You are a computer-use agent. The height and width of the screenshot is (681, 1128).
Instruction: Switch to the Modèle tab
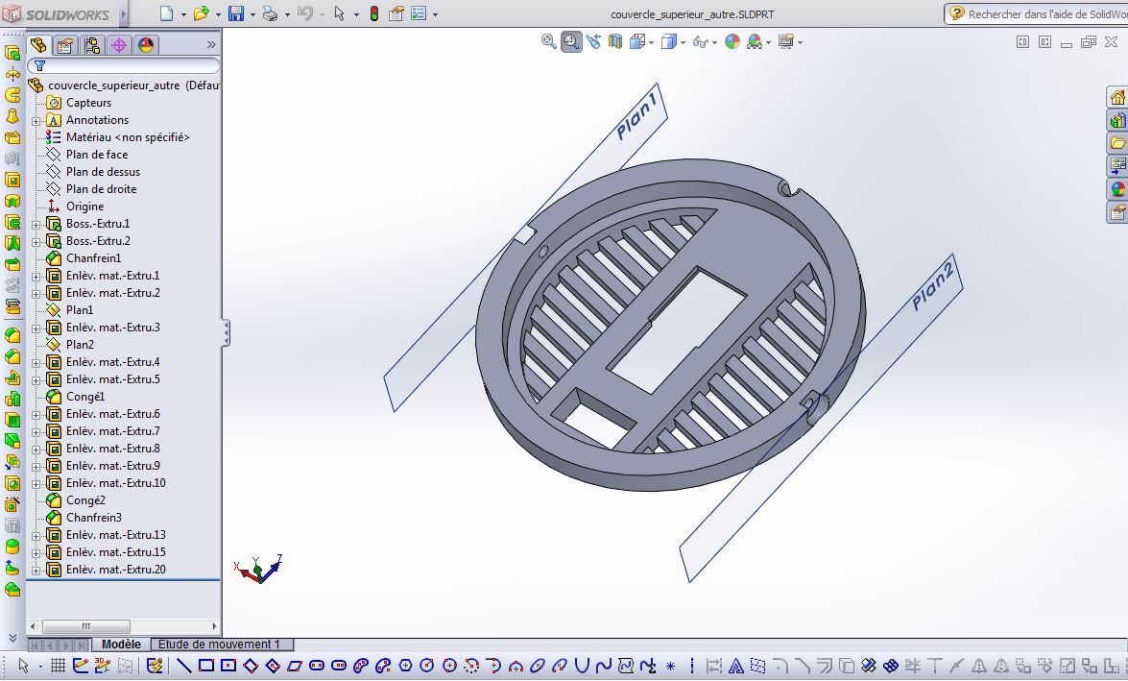[121, 645]
